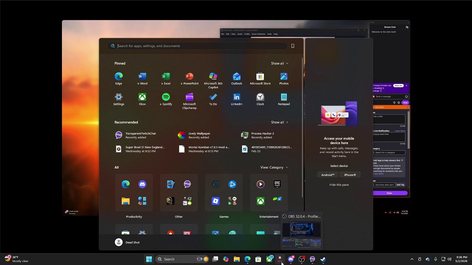
Task: Open Task View on the taskbar
Action: tap(215, 259)
